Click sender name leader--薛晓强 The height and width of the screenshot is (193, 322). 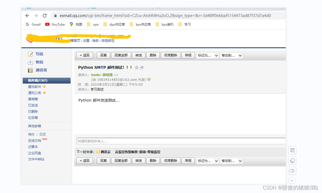[x=102, y=75]
